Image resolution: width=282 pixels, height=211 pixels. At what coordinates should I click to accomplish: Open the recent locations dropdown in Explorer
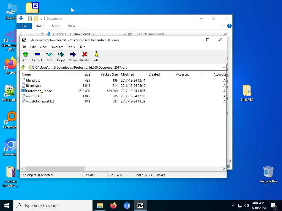pyautogui.click(x=36, y=34)
